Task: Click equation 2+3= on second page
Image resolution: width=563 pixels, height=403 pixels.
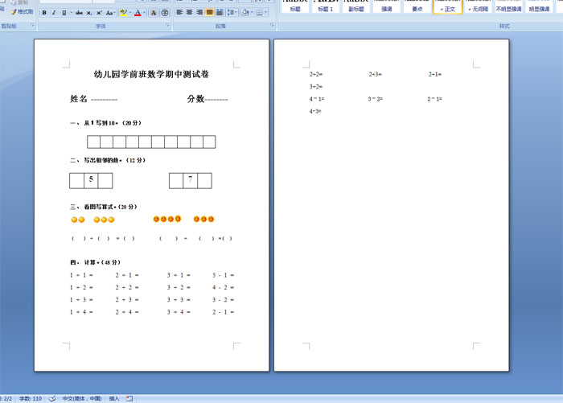Action: tap(376, 74)
